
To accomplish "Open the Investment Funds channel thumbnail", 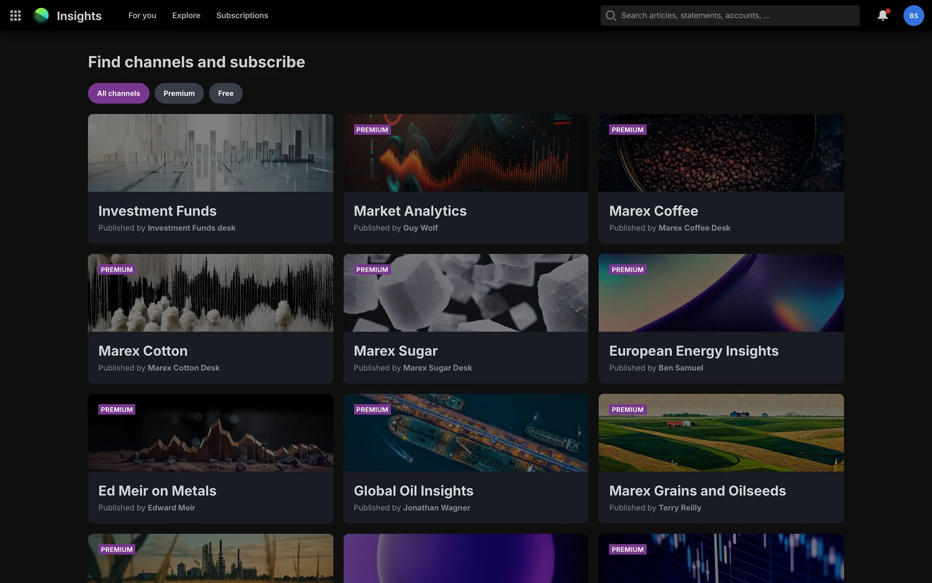I will [x=211, y=153].
